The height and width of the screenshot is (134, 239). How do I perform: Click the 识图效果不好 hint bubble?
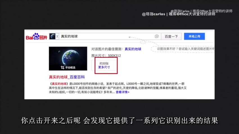(x=183, y=49)
